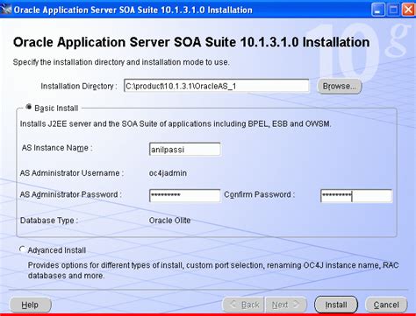Focus the AS Administrator Password field
416x316 pixels.
coord(184,195)
